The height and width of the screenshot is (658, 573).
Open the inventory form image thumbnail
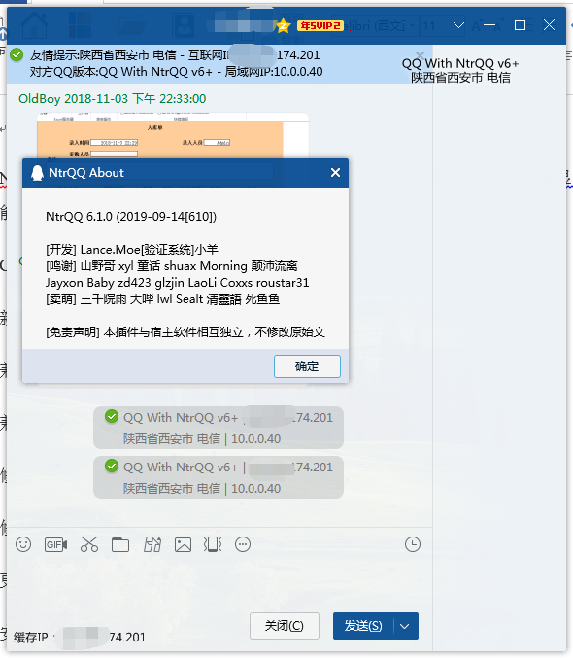[x=173, y=135]
